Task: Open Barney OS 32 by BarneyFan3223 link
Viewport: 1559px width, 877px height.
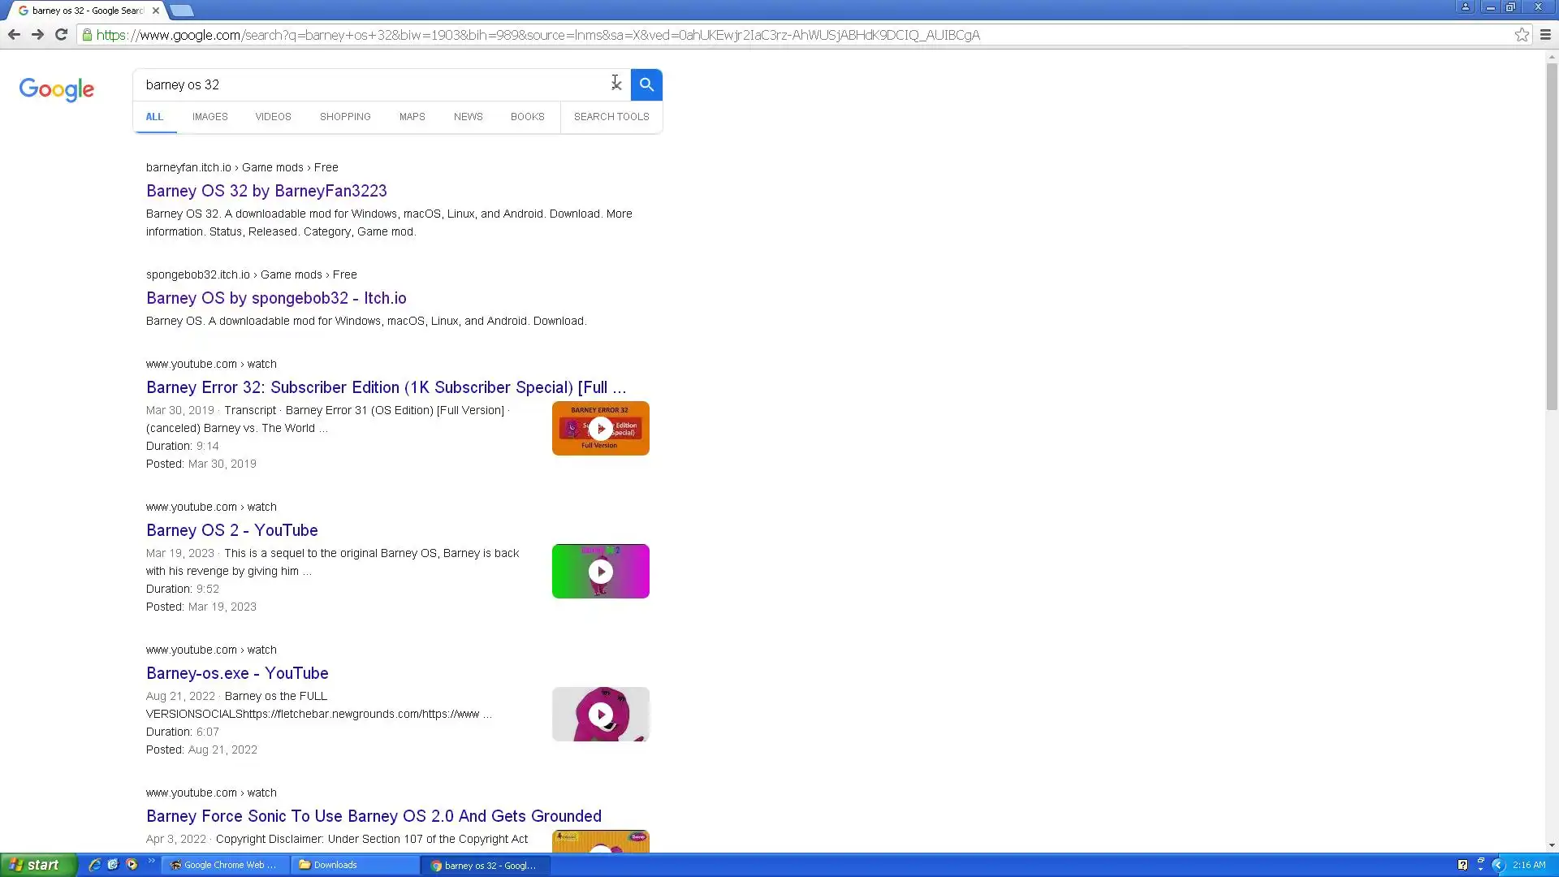Action: (x=266, y=191)
